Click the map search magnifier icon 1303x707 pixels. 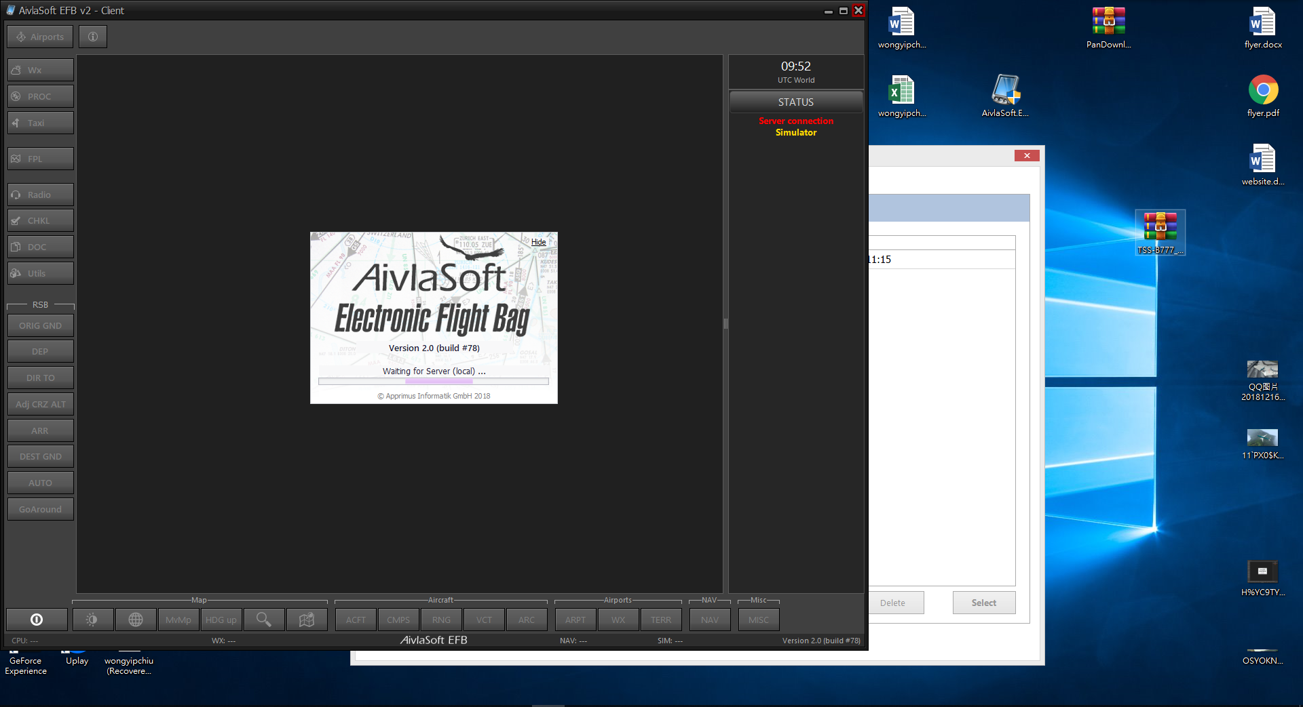[x=264, y=620]
